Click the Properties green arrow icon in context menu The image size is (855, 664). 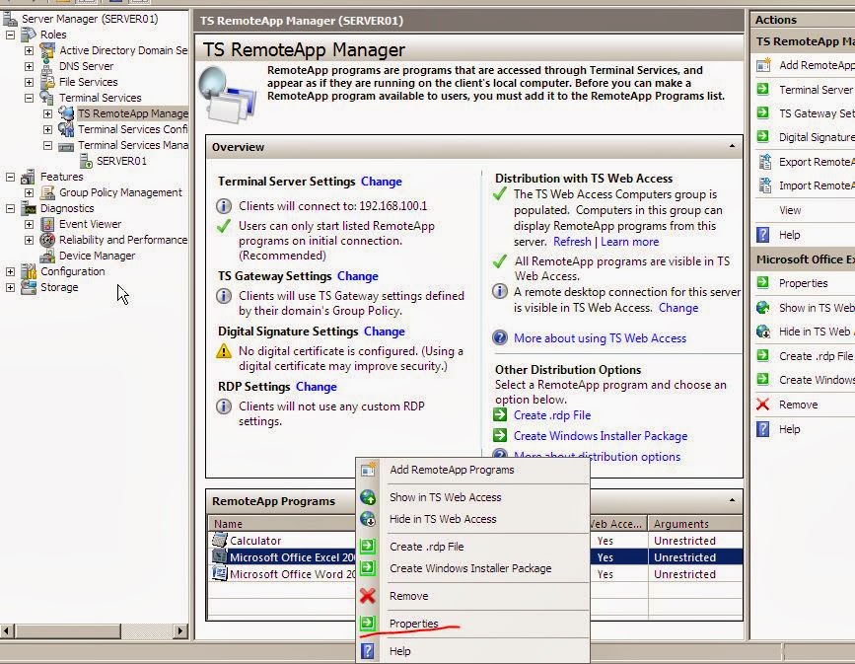point(368,624)
